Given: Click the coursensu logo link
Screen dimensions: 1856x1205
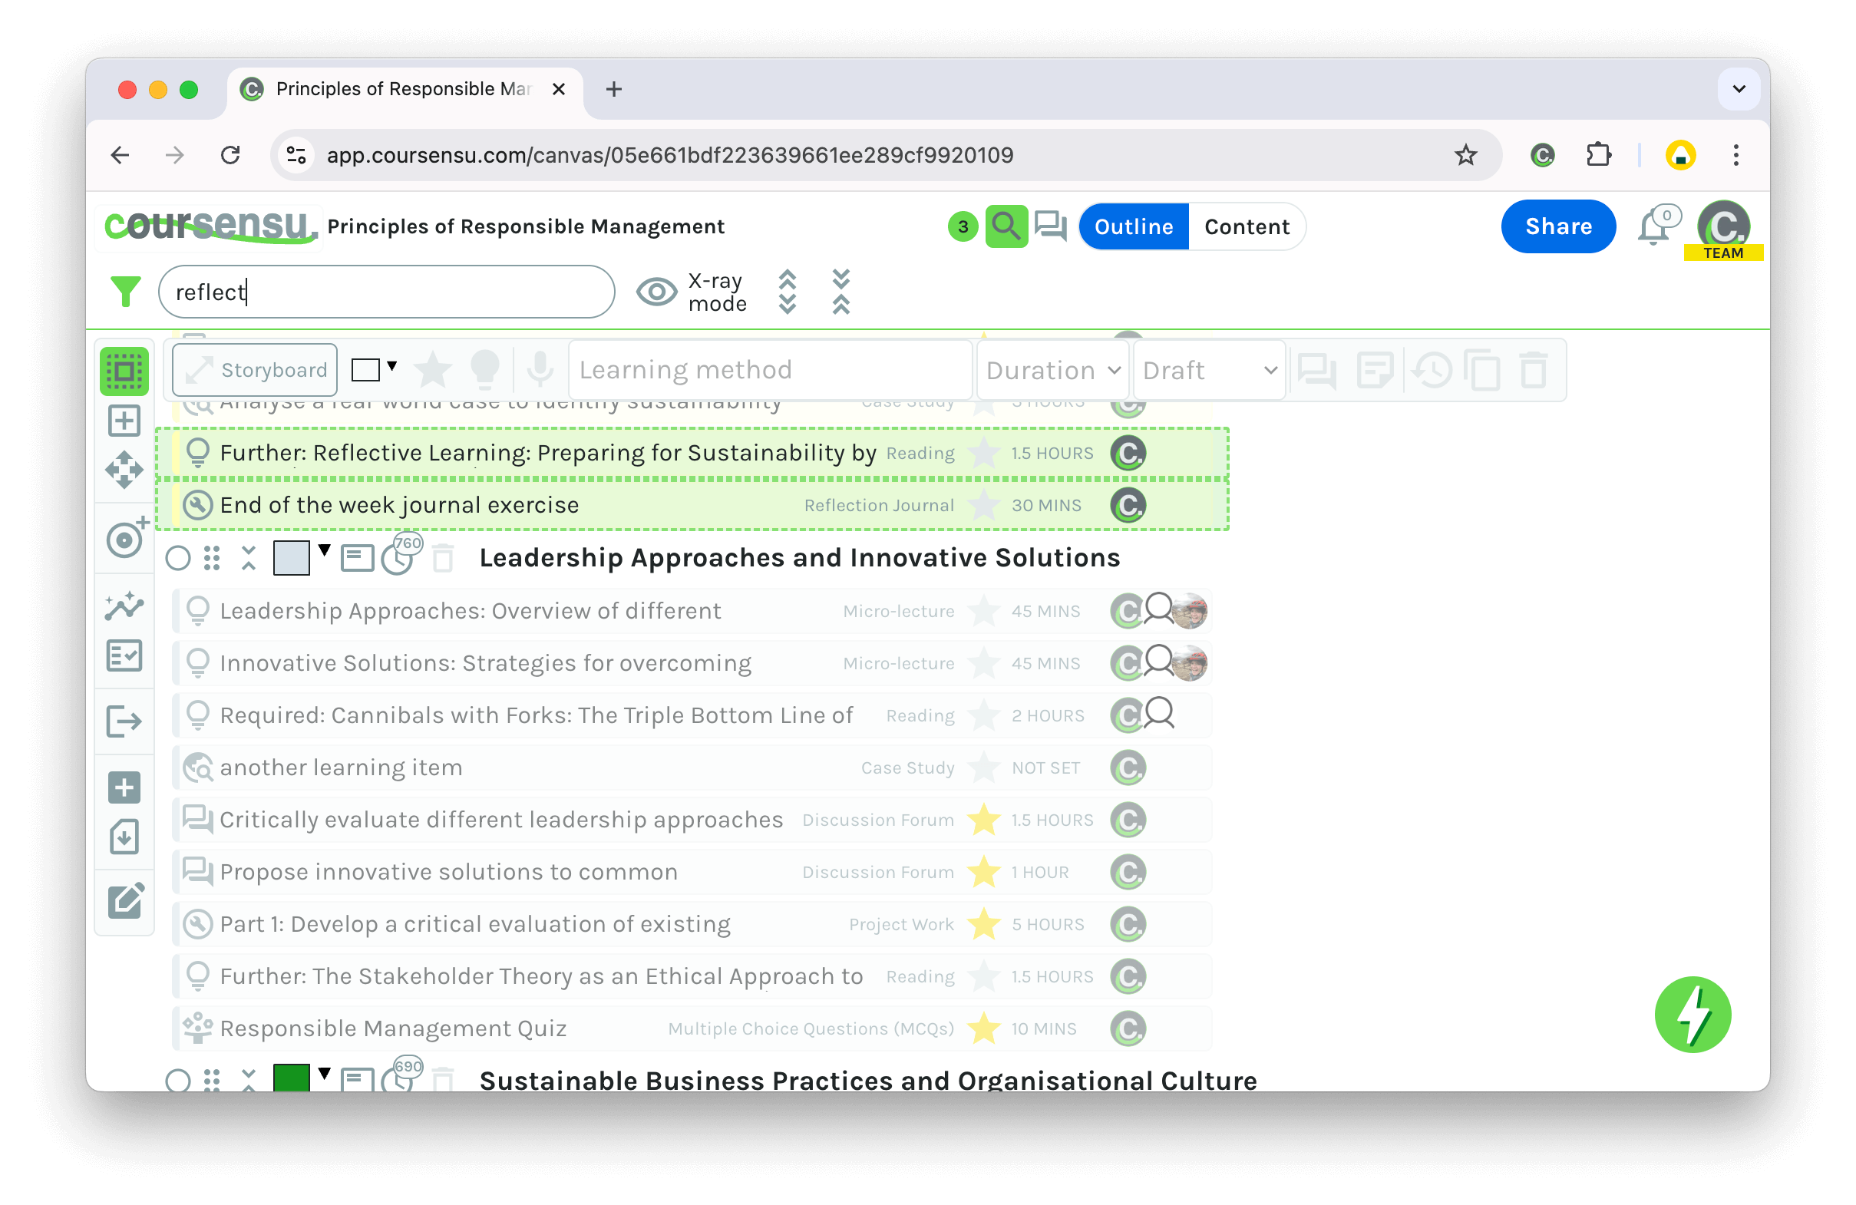Looking at the screenshot, I should pyautogui.click(x=209, y=226).
